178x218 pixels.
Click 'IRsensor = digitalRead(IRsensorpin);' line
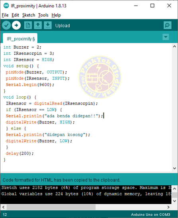tap(52, 103)
